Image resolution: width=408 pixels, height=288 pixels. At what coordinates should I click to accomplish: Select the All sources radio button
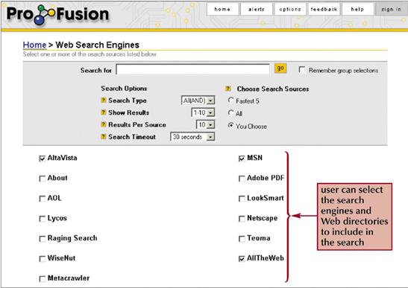pyautogui.click(x=230, y=112)
